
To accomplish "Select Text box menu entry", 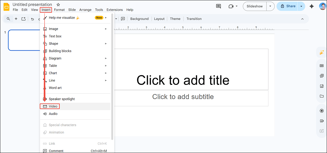I will [75, 36].
